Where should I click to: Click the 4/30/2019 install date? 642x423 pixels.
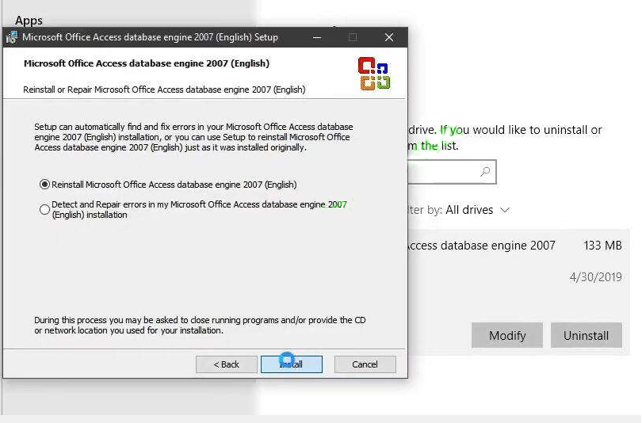click(596, 277)
